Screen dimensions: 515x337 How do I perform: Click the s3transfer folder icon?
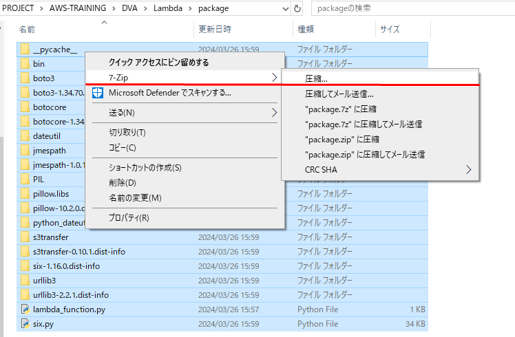[25, 237]
